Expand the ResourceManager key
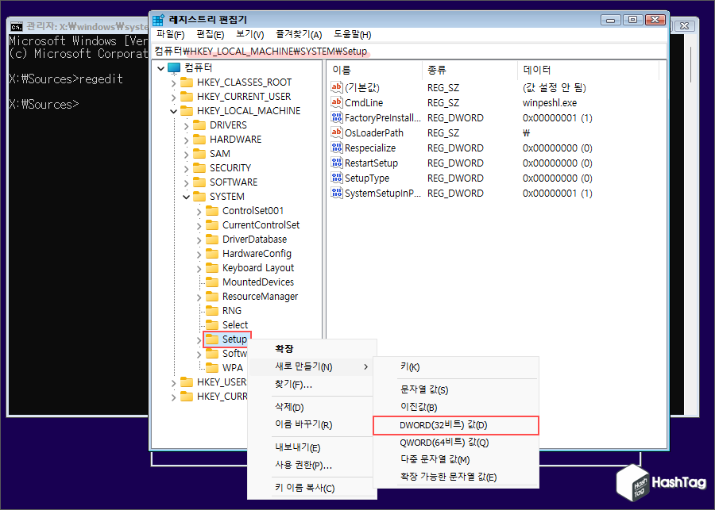 coord(199,297)
